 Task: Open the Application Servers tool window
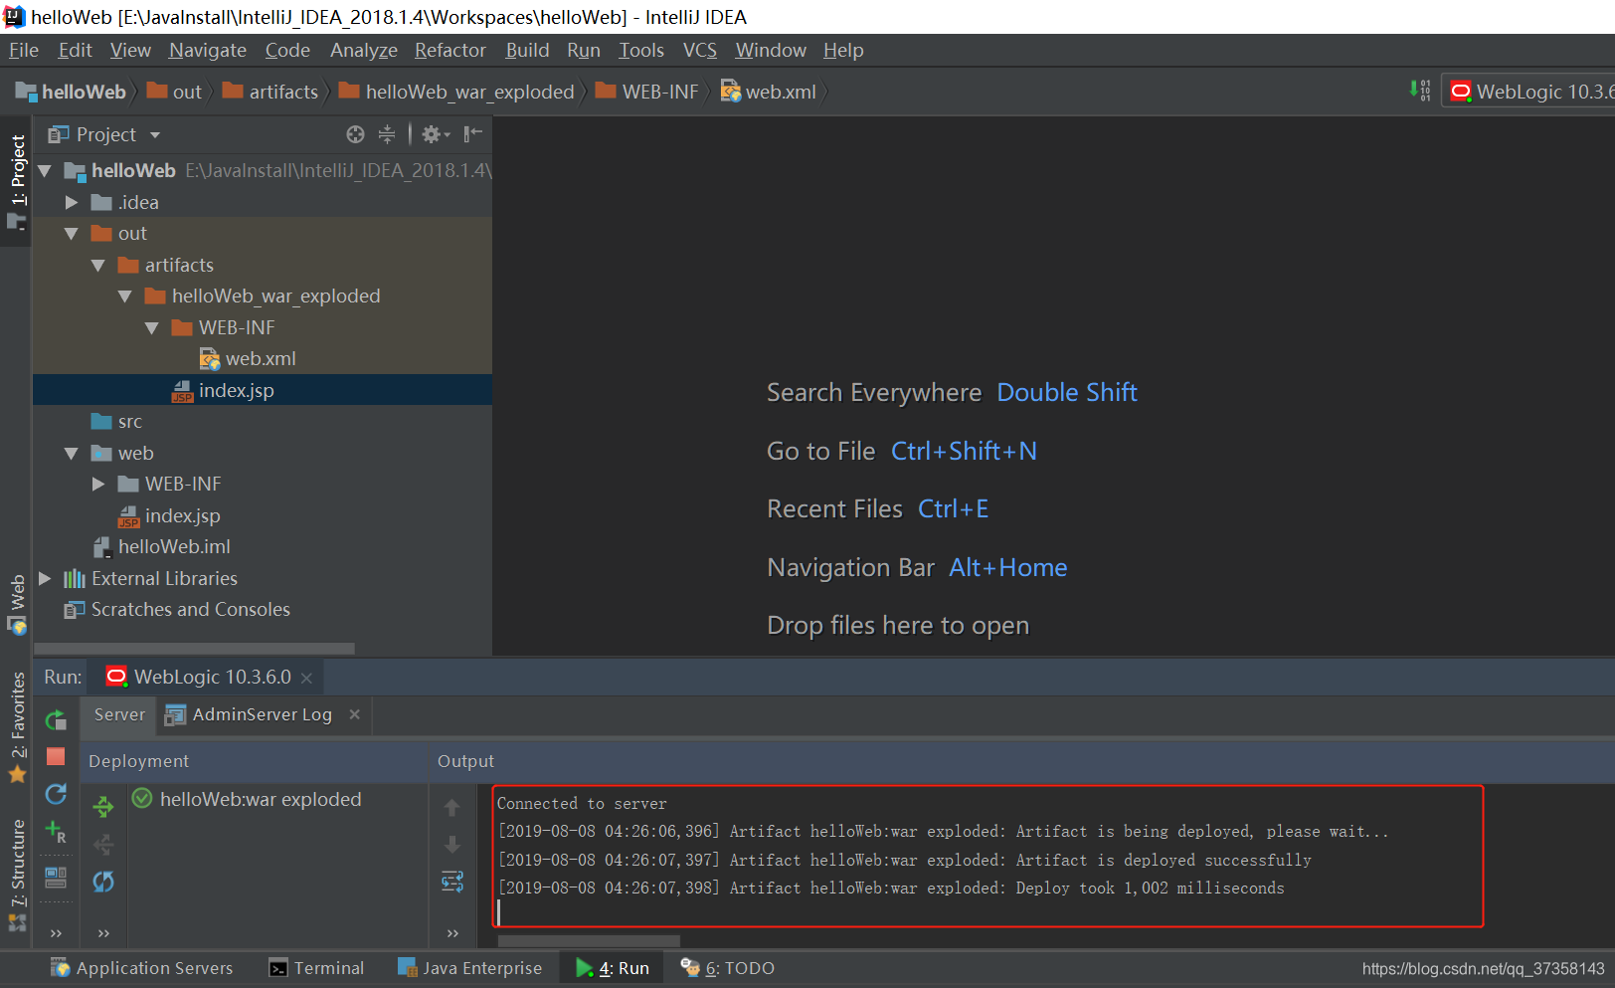[142, 968]
